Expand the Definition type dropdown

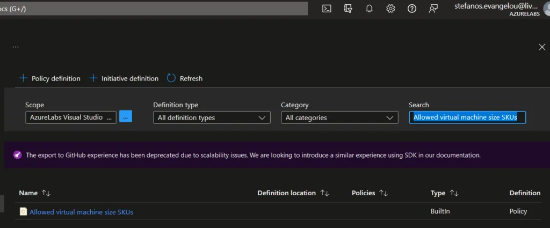[212, 117]
